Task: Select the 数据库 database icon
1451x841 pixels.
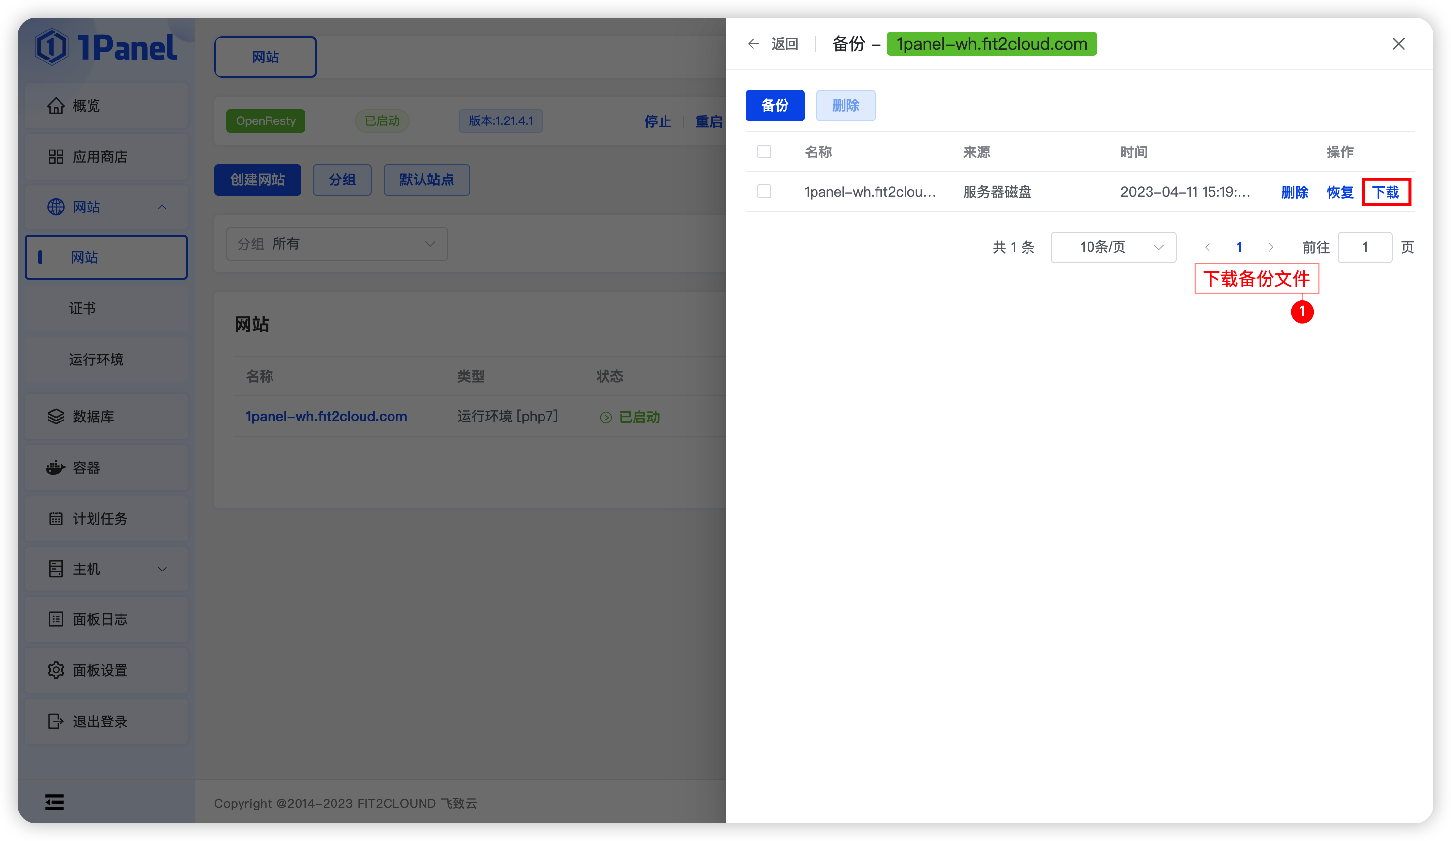Action: tap(56, 416)
